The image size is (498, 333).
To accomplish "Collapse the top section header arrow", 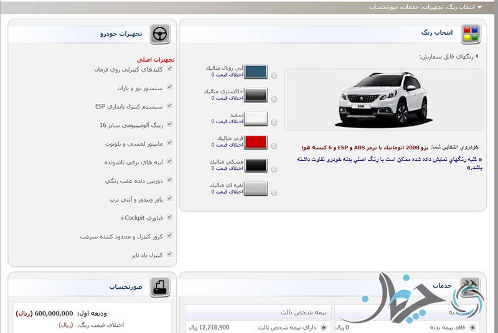I will pyautogui.click(x=479, y=7).
